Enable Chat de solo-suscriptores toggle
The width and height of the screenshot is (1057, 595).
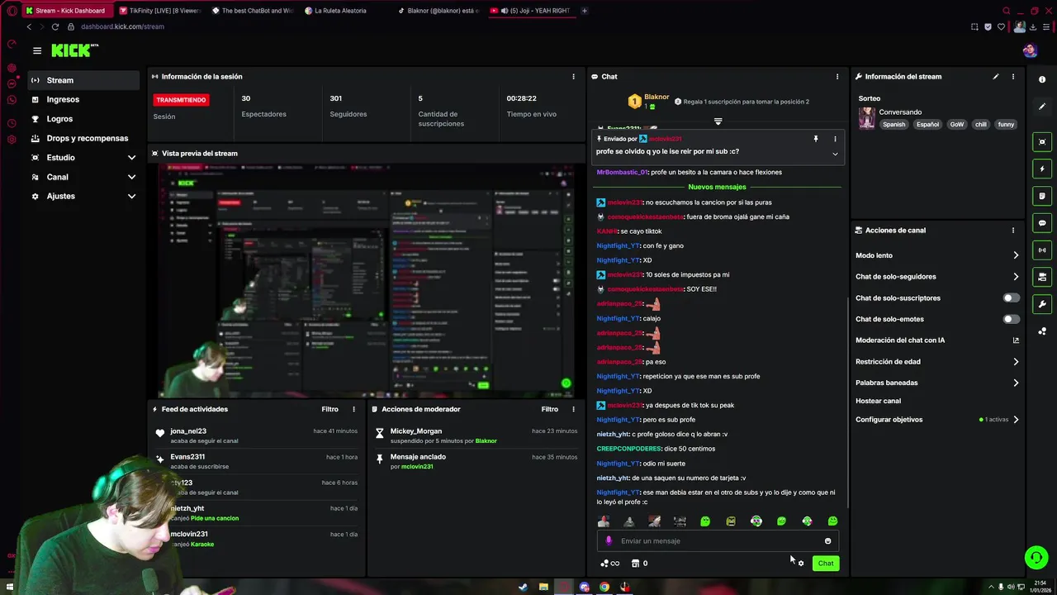[x=1011, y=297]
